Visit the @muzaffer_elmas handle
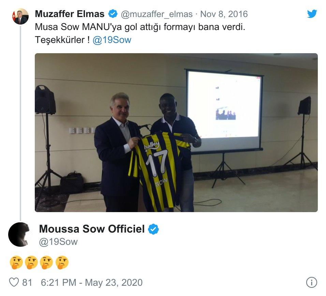 tap(157, 14)
